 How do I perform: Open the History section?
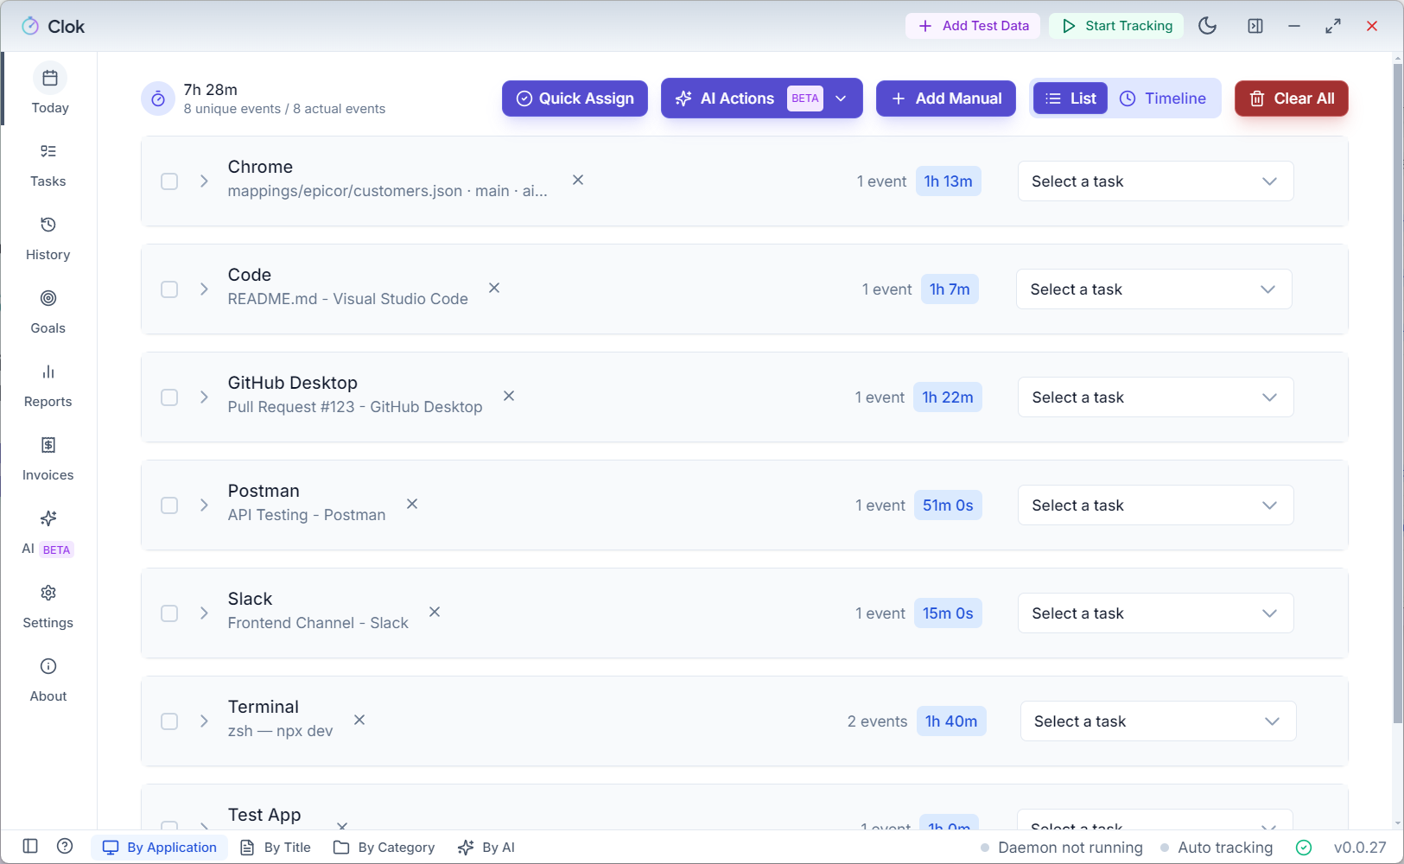point(48,238)
